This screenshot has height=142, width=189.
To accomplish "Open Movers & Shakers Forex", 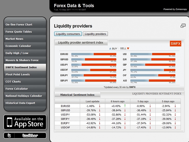I will coord(25,60).
